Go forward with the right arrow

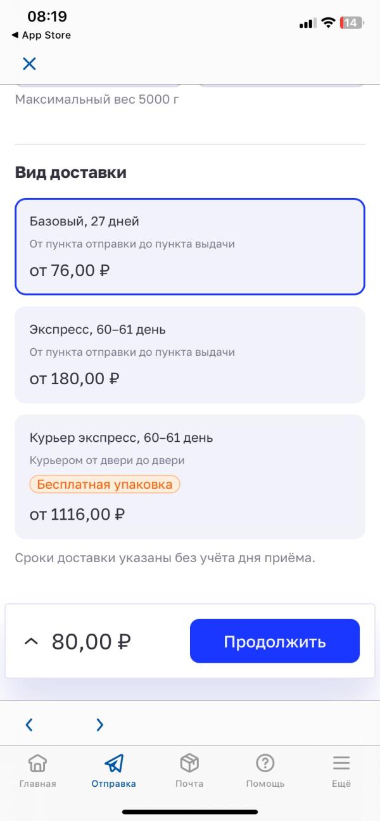point(99,725)
